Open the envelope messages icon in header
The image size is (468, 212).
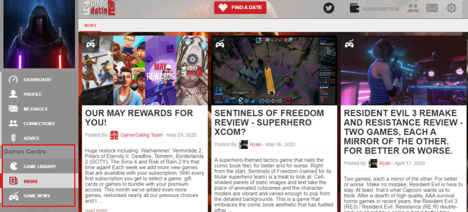(x=432, y=8)
